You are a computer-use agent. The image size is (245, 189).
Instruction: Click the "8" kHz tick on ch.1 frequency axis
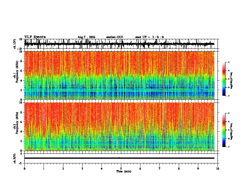coord(21,61)
